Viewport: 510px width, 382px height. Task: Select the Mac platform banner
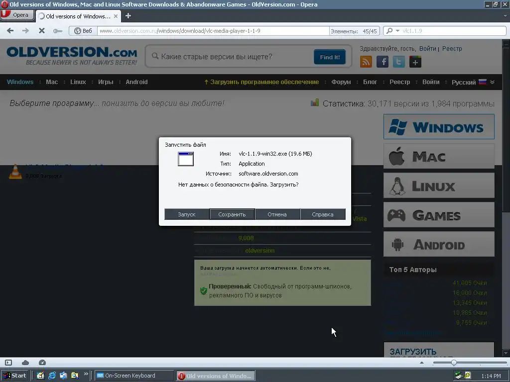(x=439, y=156)
